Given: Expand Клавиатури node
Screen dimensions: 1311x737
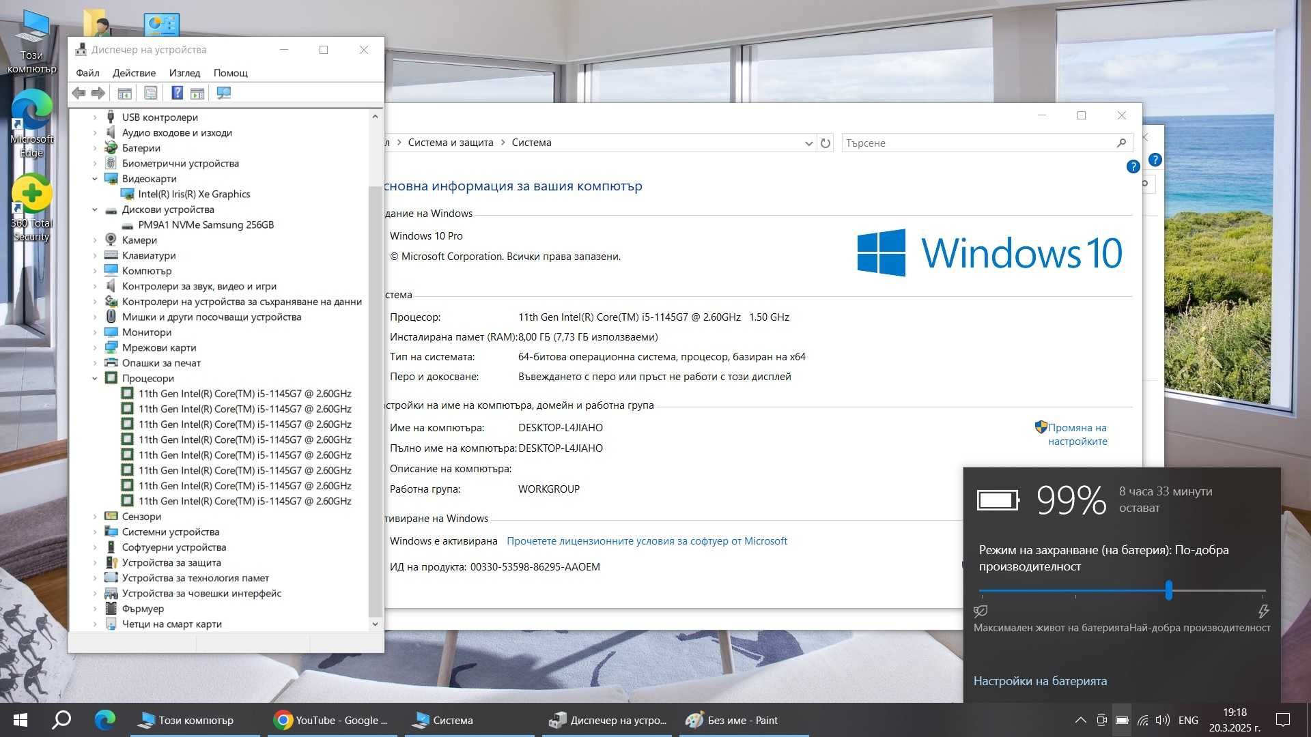Looking at the screenshot, I should pos(95,255).
